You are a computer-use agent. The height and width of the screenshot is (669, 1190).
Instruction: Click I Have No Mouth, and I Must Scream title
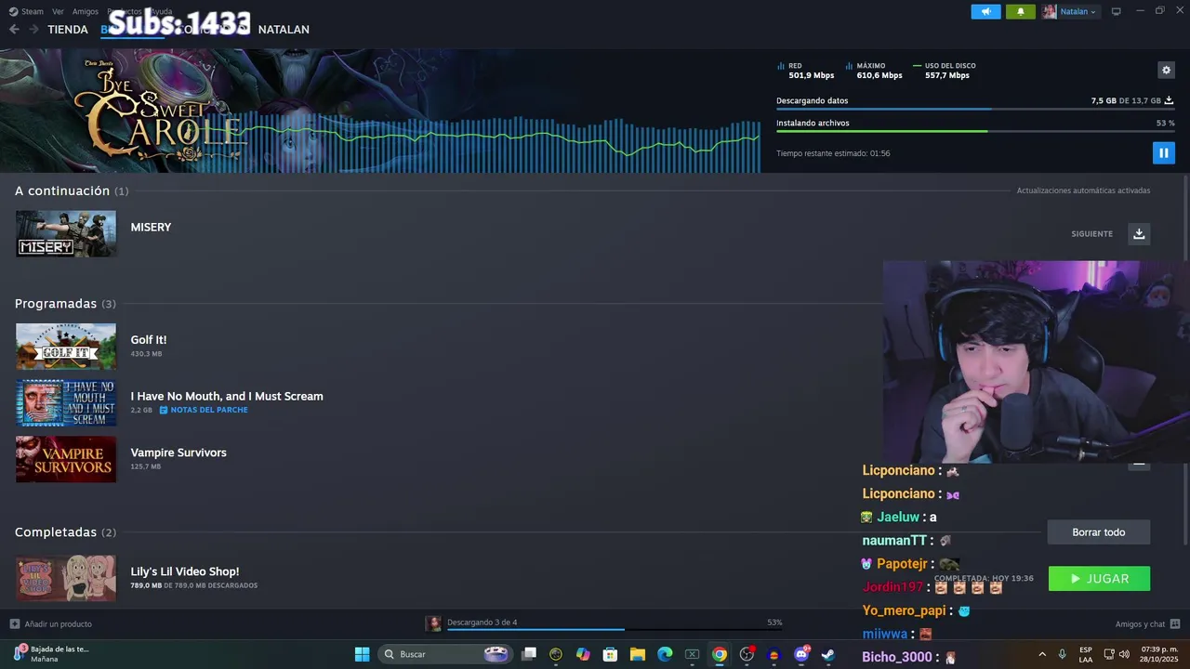pyautogui.click(x=227, y=396)
